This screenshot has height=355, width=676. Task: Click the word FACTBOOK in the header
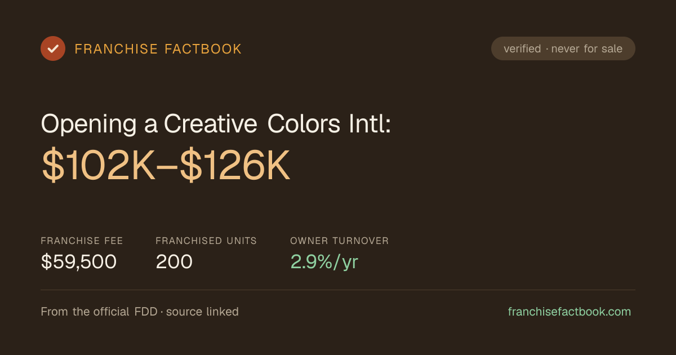(203, 49)
